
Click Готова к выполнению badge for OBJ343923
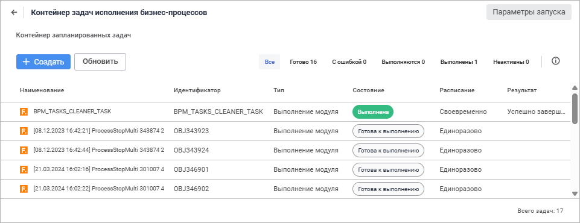point(389,131)
